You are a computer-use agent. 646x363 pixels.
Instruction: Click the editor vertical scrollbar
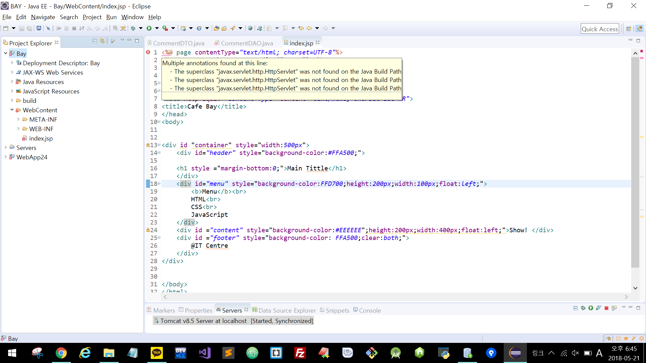pyautogui.click(x=635, y=161)
